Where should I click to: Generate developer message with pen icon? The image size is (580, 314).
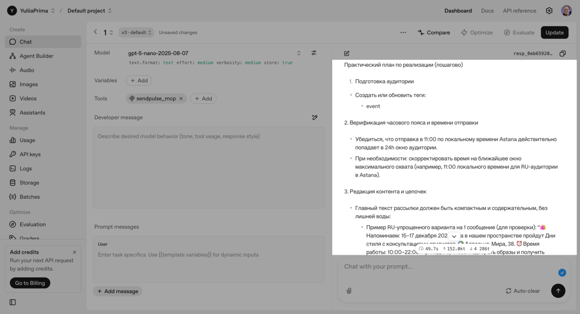315,117
